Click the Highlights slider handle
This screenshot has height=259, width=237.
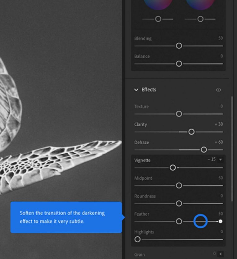[x=137, y=239]
